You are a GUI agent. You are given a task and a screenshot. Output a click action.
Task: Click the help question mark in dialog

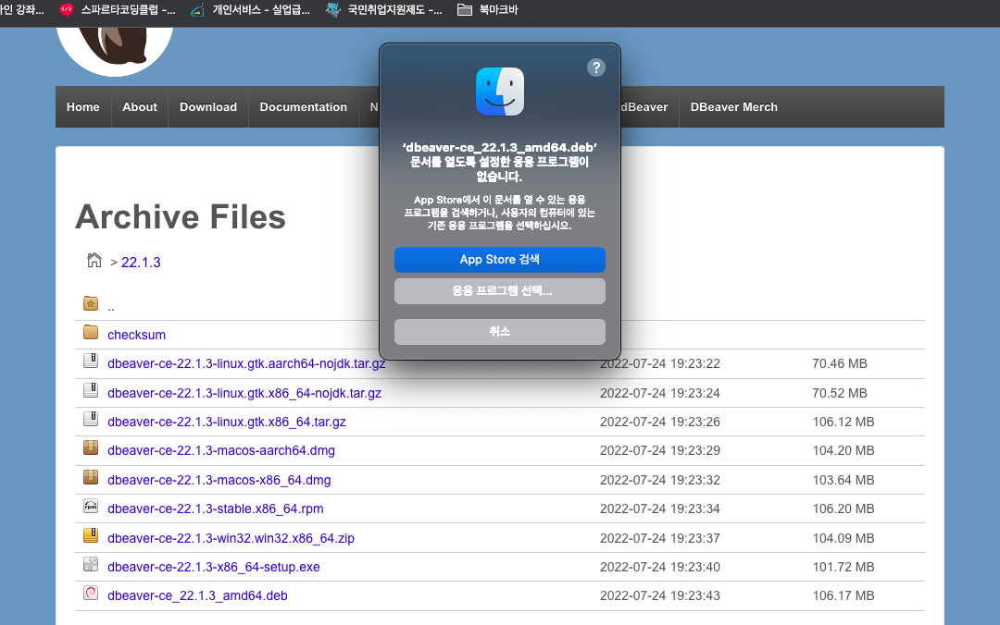tap(595, 67)
